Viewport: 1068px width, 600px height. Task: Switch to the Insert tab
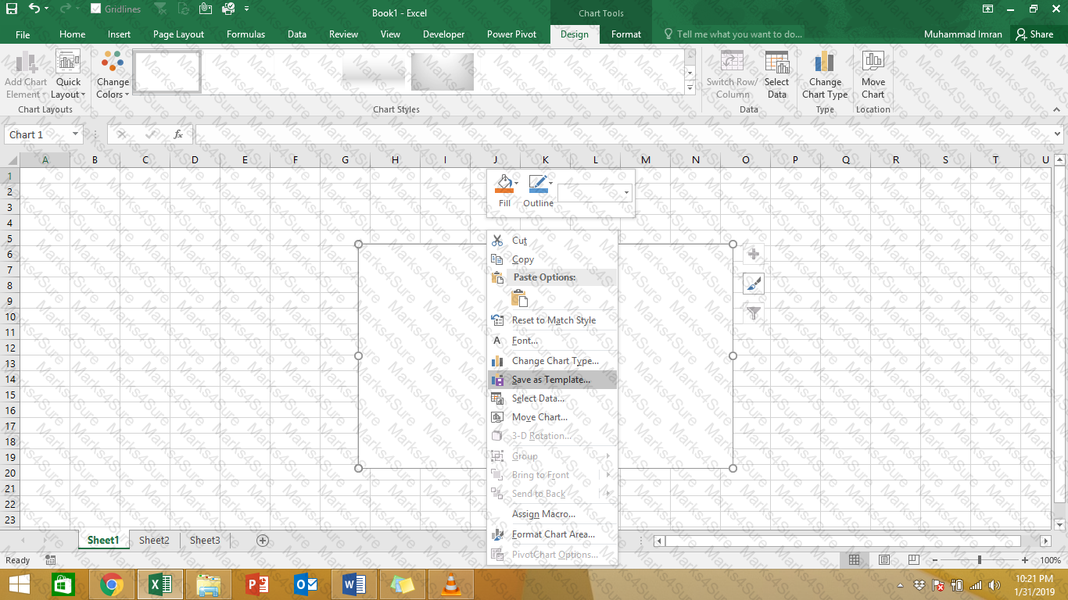(120, 34)
